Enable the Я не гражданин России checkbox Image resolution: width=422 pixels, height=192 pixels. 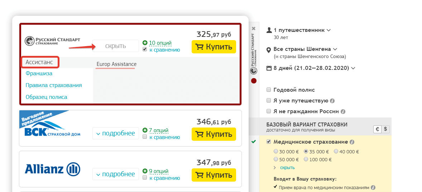point(269,111)
